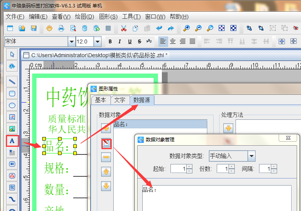Viewport: 301px width, 211px height.
Task: Open the 宋体 font name dropdown
Action: [71, 41]
